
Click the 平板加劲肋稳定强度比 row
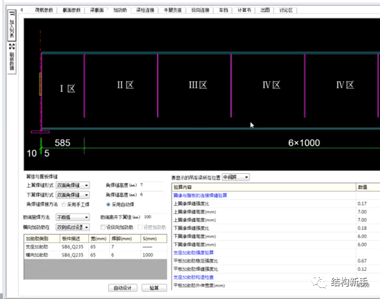point(276,261)
